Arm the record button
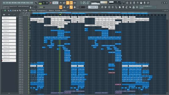Image resolution: width=169 pixels, height=95 pixels. 50,3
